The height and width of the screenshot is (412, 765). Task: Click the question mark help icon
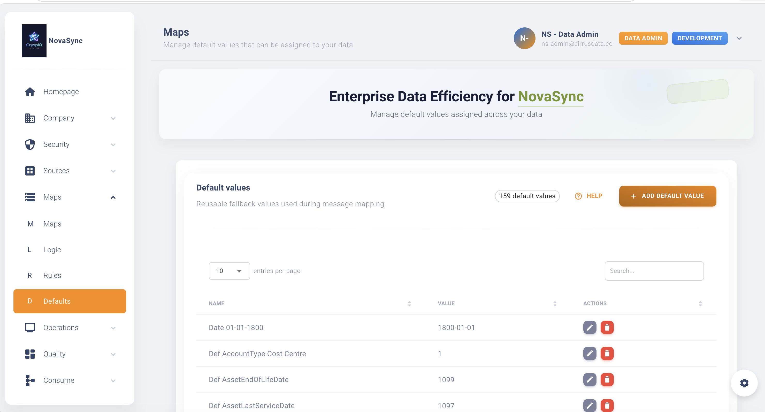point(578,196)
